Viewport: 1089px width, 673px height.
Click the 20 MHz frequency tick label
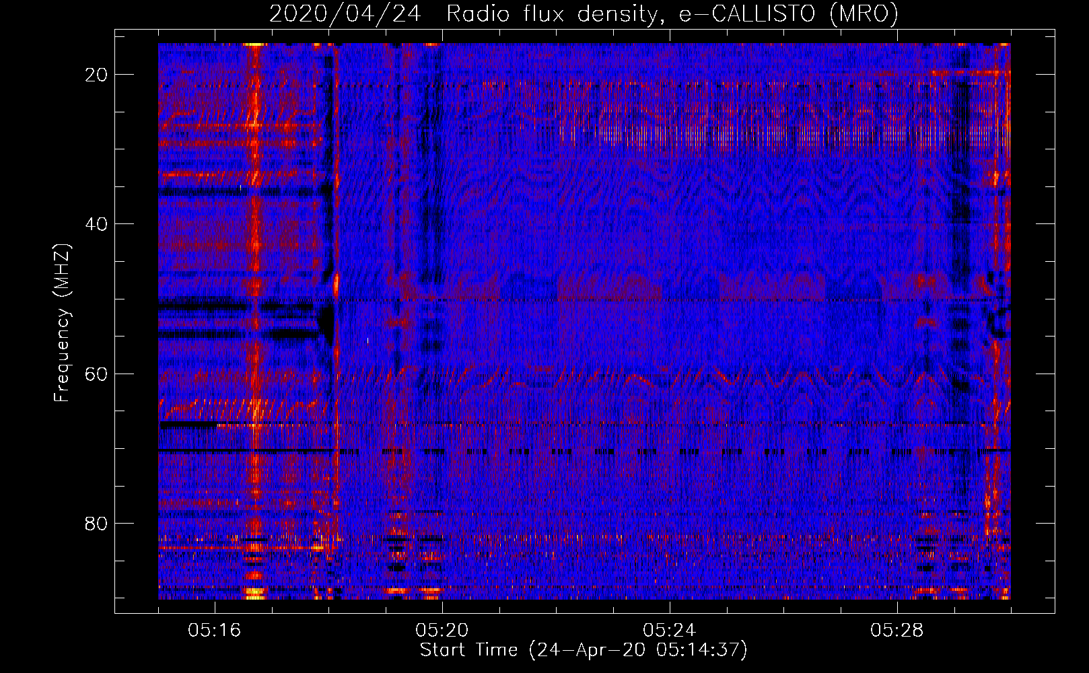96,75
